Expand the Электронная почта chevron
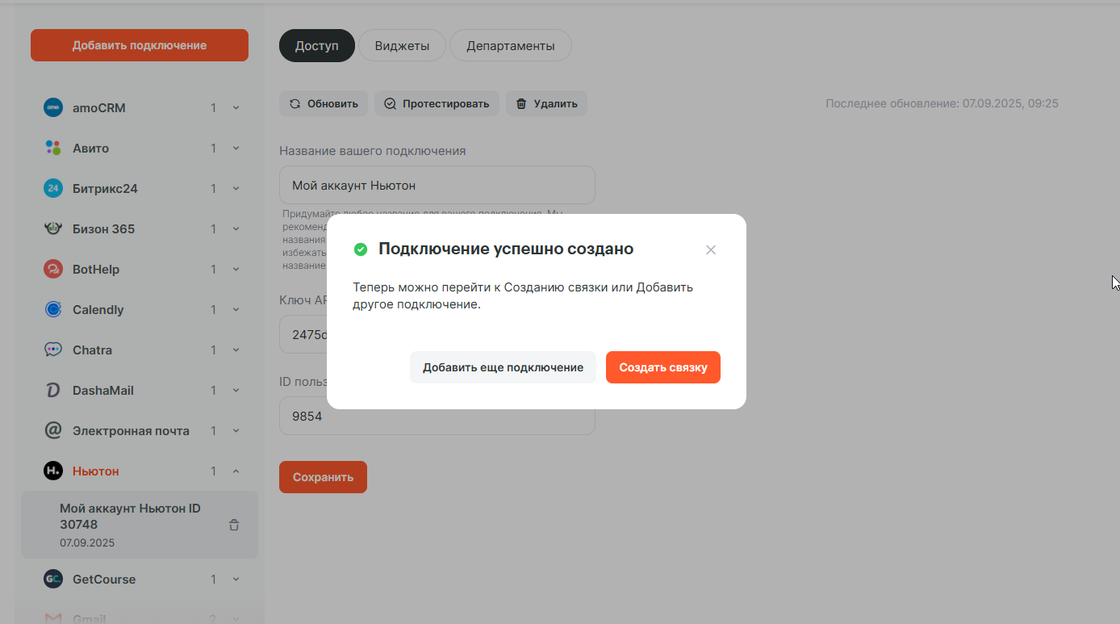Viewport: 1120px width, 624px height. tap(236, 431)
